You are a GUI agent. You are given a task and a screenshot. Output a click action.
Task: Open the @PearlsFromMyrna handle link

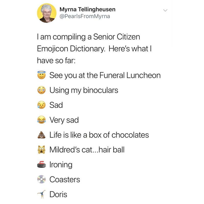click(x=85, y=17)
